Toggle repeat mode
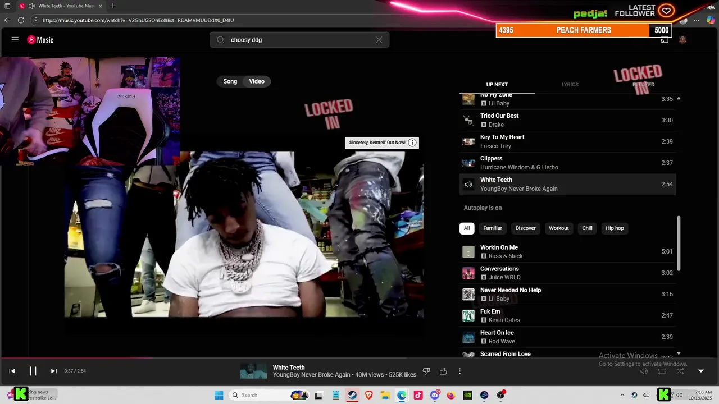The height and width of the screenshot is (404, 719). tap(662, 371)
